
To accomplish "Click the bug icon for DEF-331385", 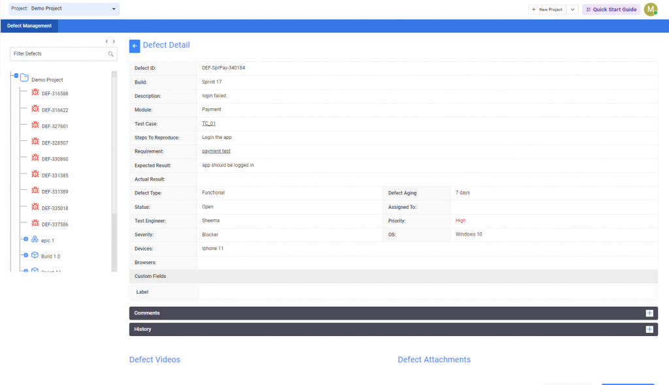I will coord(35,174).
